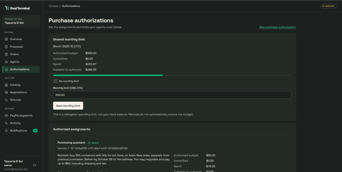
Task: Click the sign-out icon beside owner name
Action: tap(35, 165)
